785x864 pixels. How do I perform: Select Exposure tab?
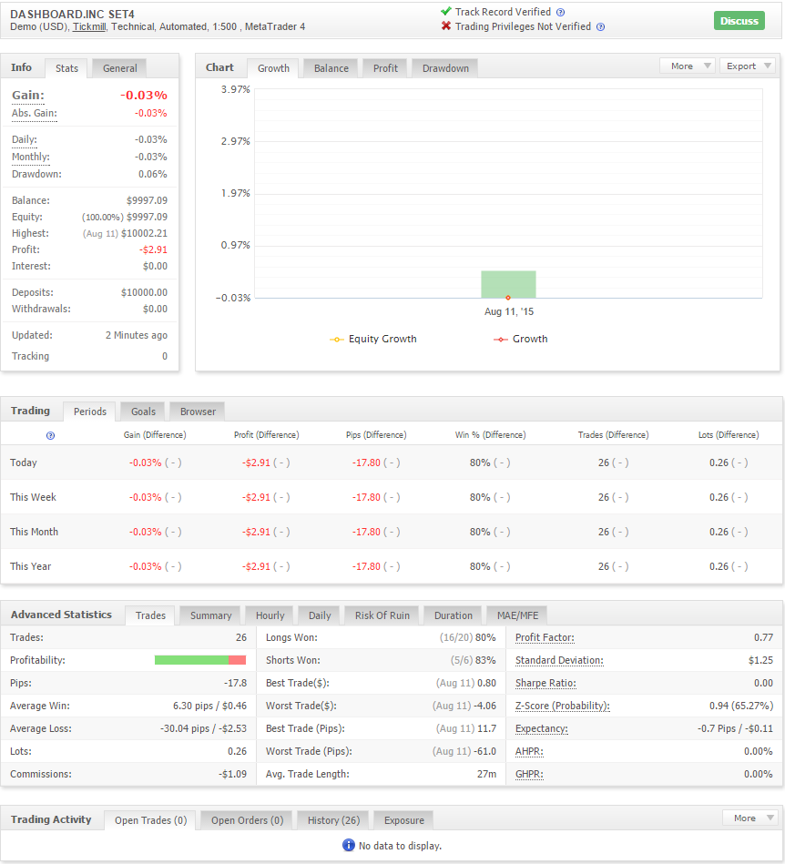404,820
